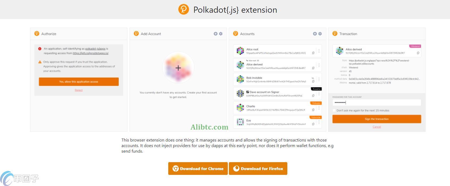Focus the password field for this account

pos(377,103)
